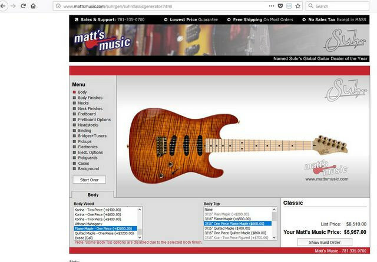This screenshot has width=377, height=262.
Task: Open the Body Finishes menu section
Action: (90, 98)
